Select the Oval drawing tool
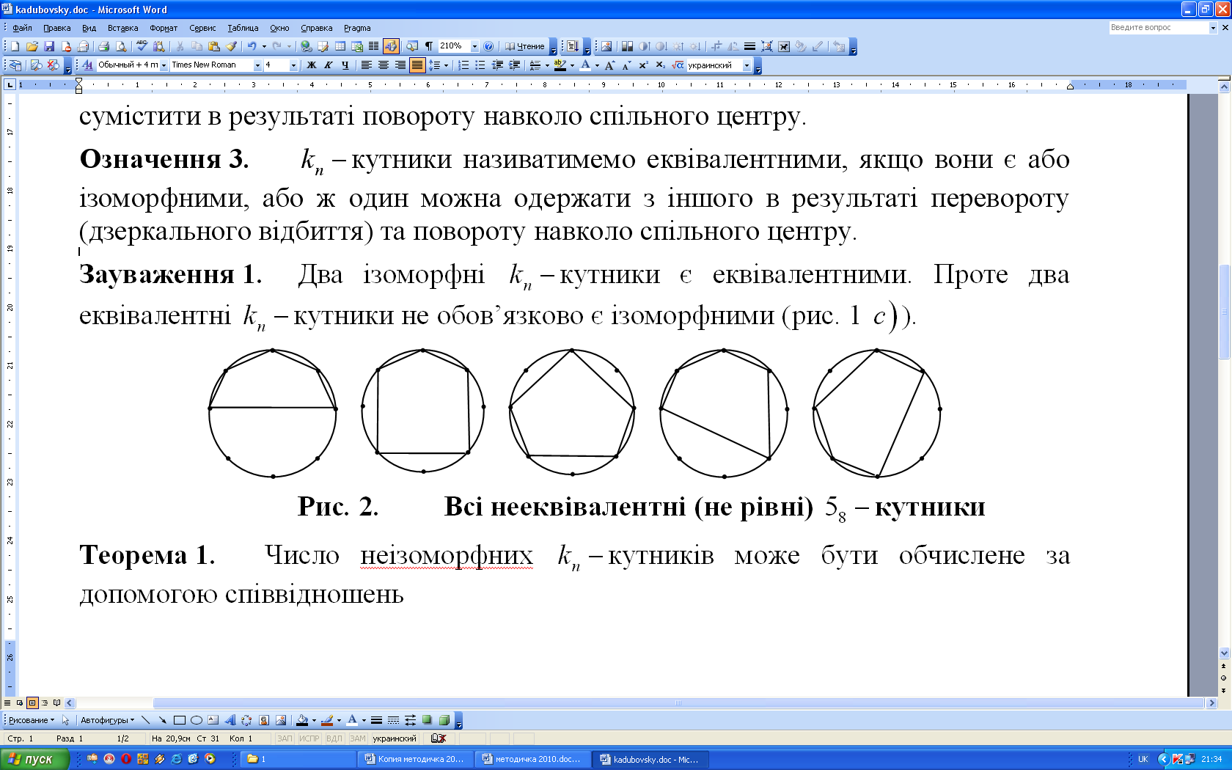This screenshot has height=770, width=1232. (x=196, y=720)
